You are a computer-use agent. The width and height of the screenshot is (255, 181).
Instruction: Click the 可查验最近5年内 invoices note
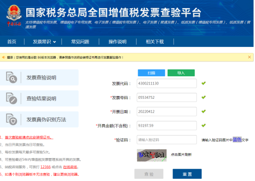coord(43,159)
